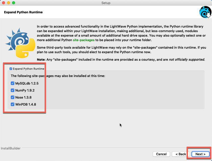The image size is (212, 161).
Task: Click the bold 'Note' text
Action: click(41, 59)
